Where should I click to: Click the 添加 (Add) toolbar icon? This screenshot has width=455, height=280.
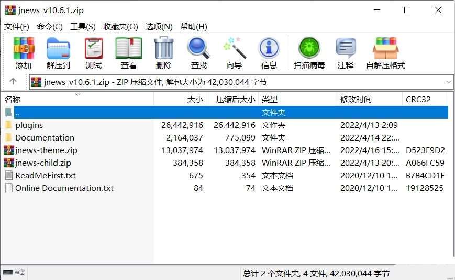(x=24, y=48)
